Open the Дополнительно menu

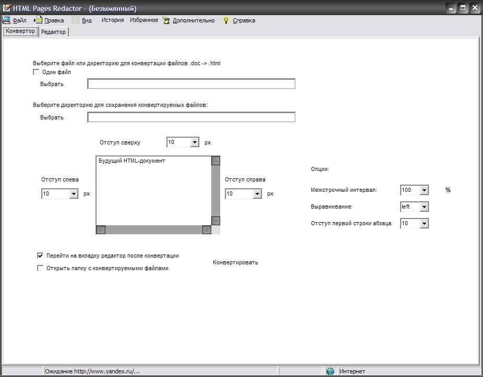(x=194, y=20)
